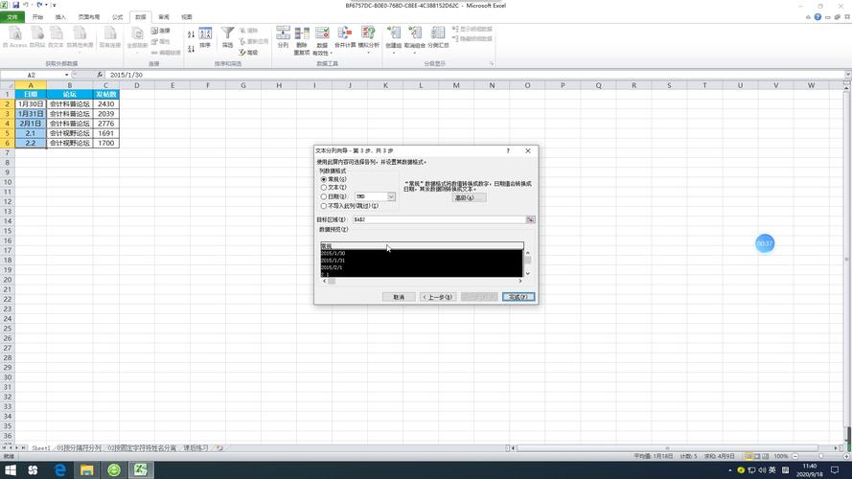Choose the 不导入此列(跳过) radio option
Image resolution: width=852 pixels, height=479 pixels.
point(324,205)
